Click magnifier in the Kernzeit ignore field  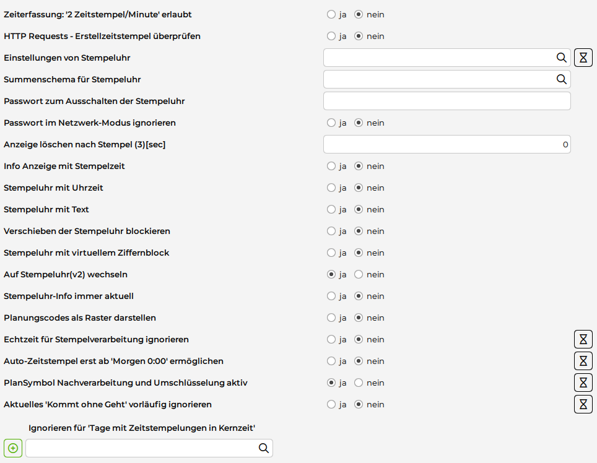point(263,448)
